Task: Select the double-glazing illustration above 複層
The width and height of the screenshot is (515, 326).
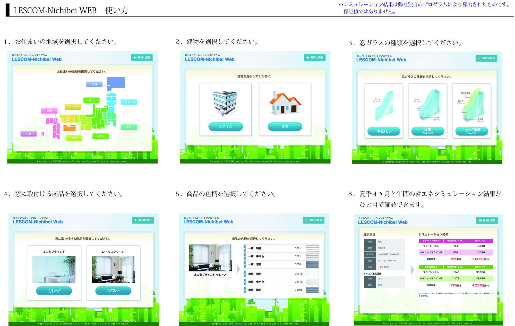Action: (x=430, y=104)
